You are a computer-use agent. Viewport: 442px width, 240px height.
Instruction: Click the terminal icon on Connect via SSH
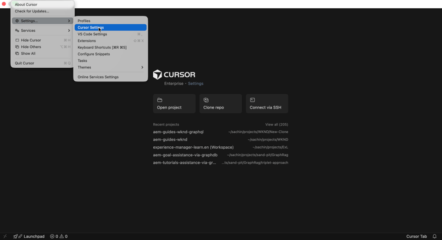click(252, 100)
